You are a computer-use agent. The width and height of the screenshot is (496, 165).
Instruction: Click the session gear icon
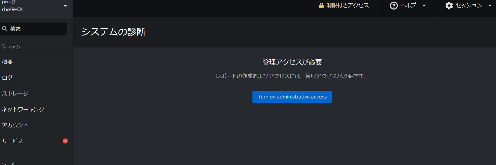(449, 6)
